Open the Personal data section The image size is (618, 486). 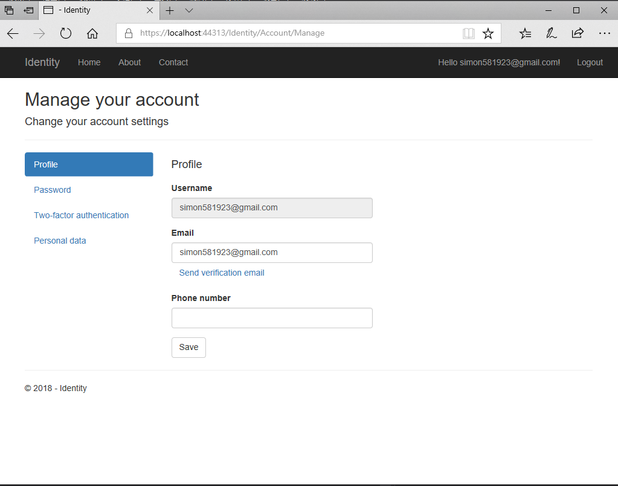click(60, 241)
